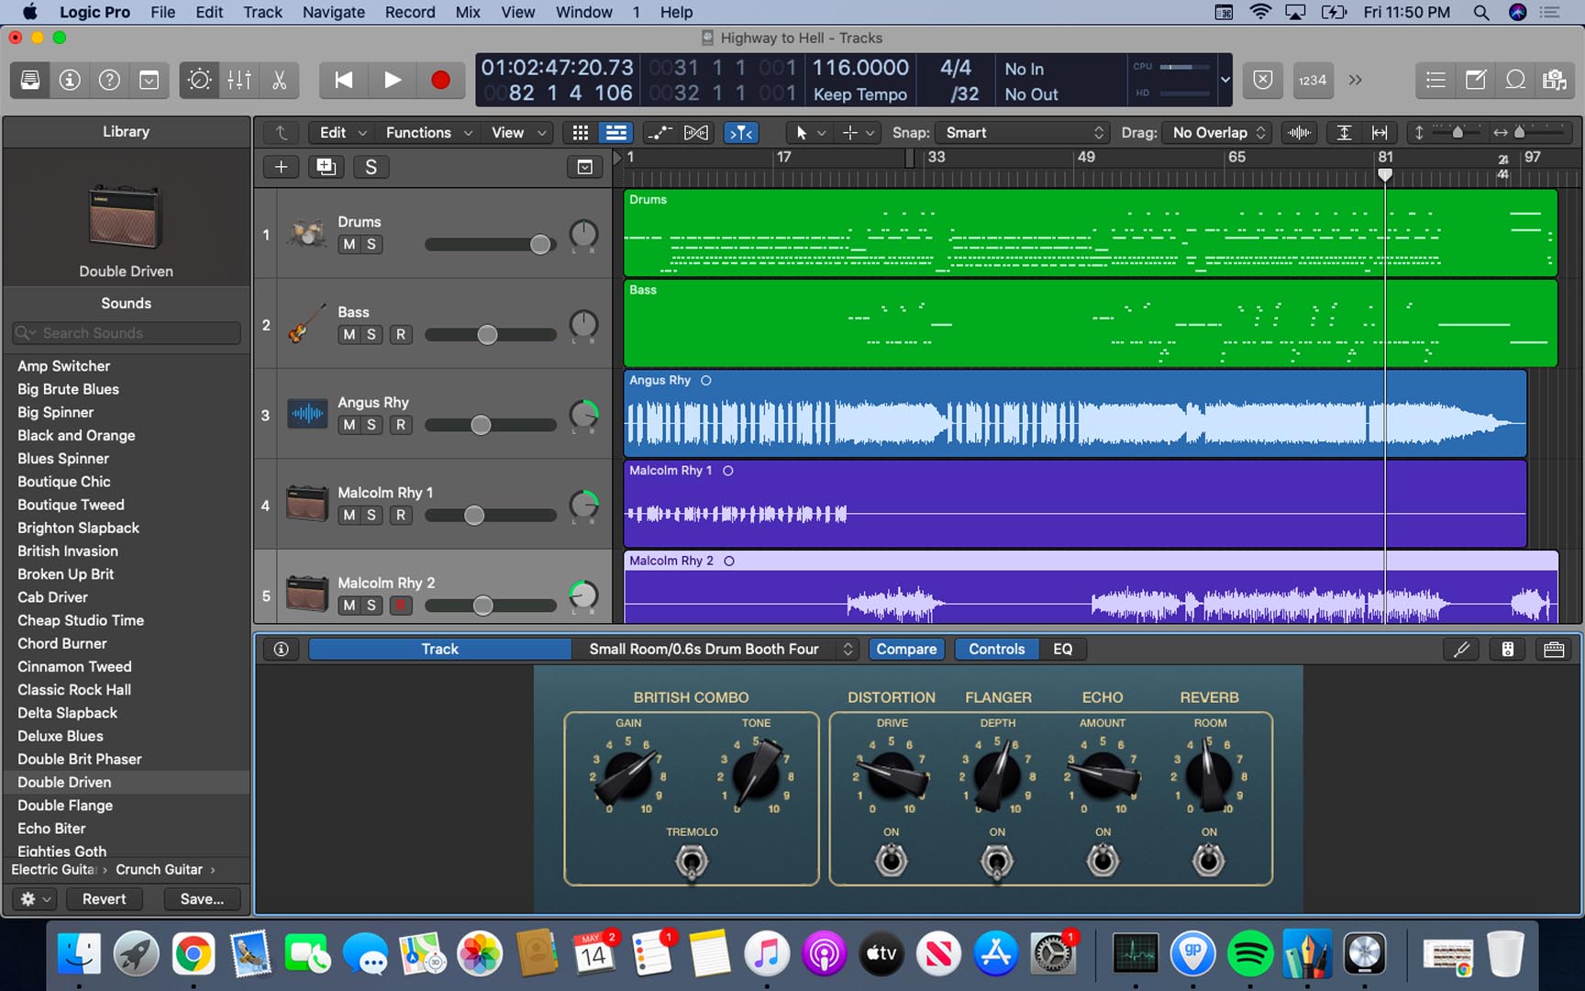Toggle the Echo ON switch
Viewport: 1585px width, 991px height.
click(1103, 860)
